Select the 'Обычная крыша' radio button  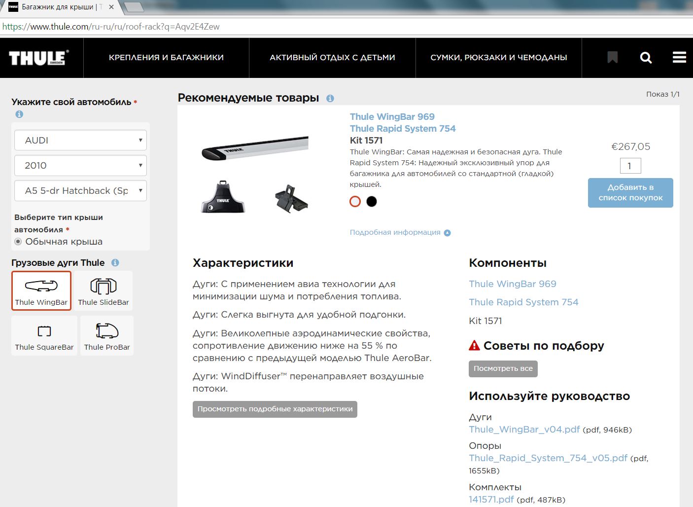click(18, 242)
